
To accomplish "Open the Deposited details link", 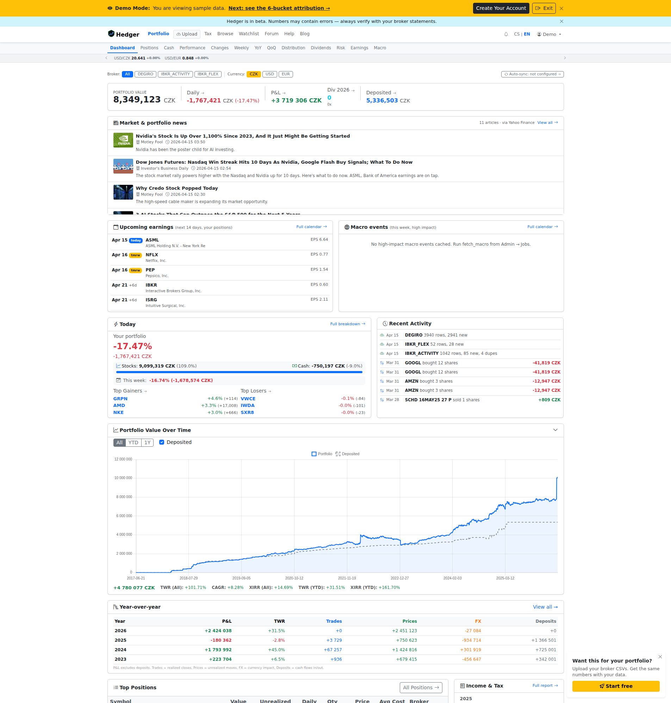I will coord(381,93).
